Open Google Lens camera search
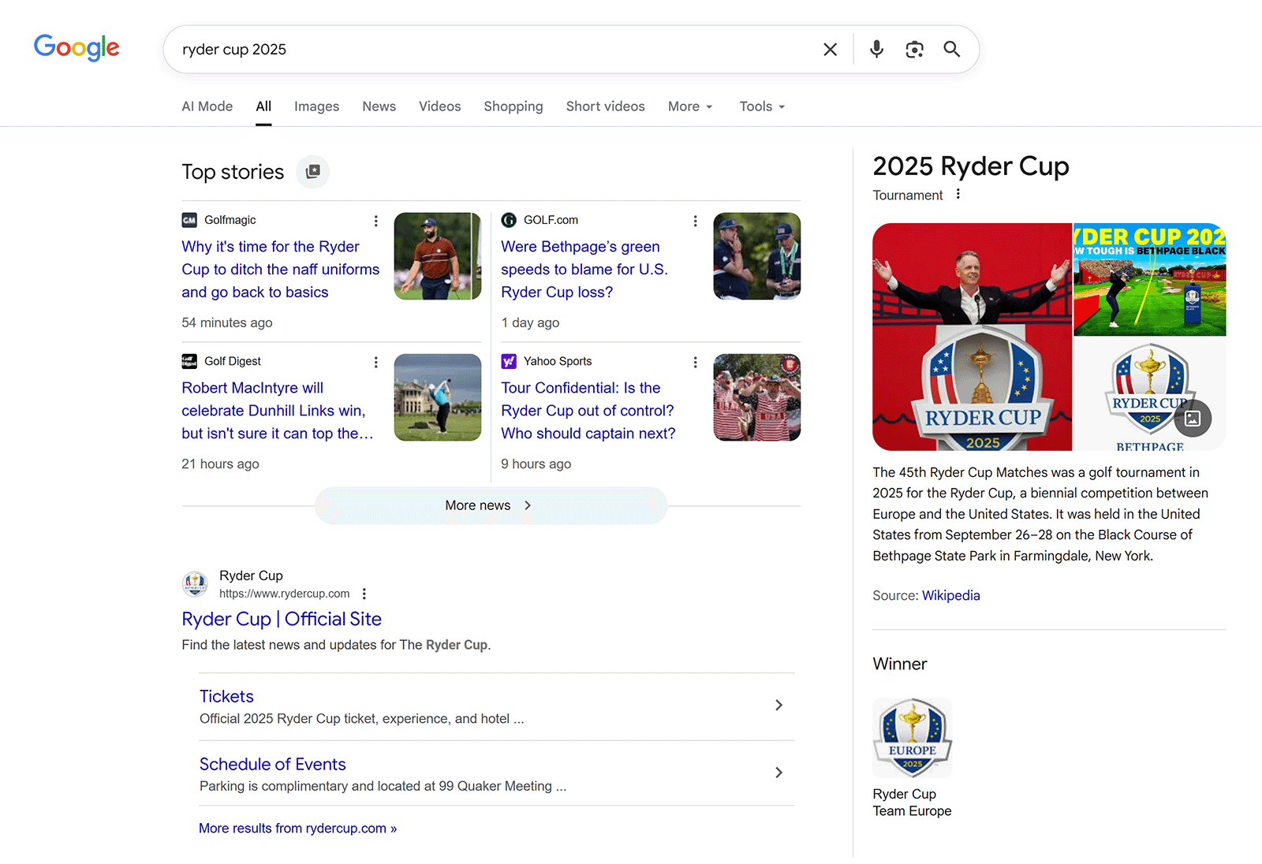Screen dimensions: 1262x864 (x=914, y=49)
